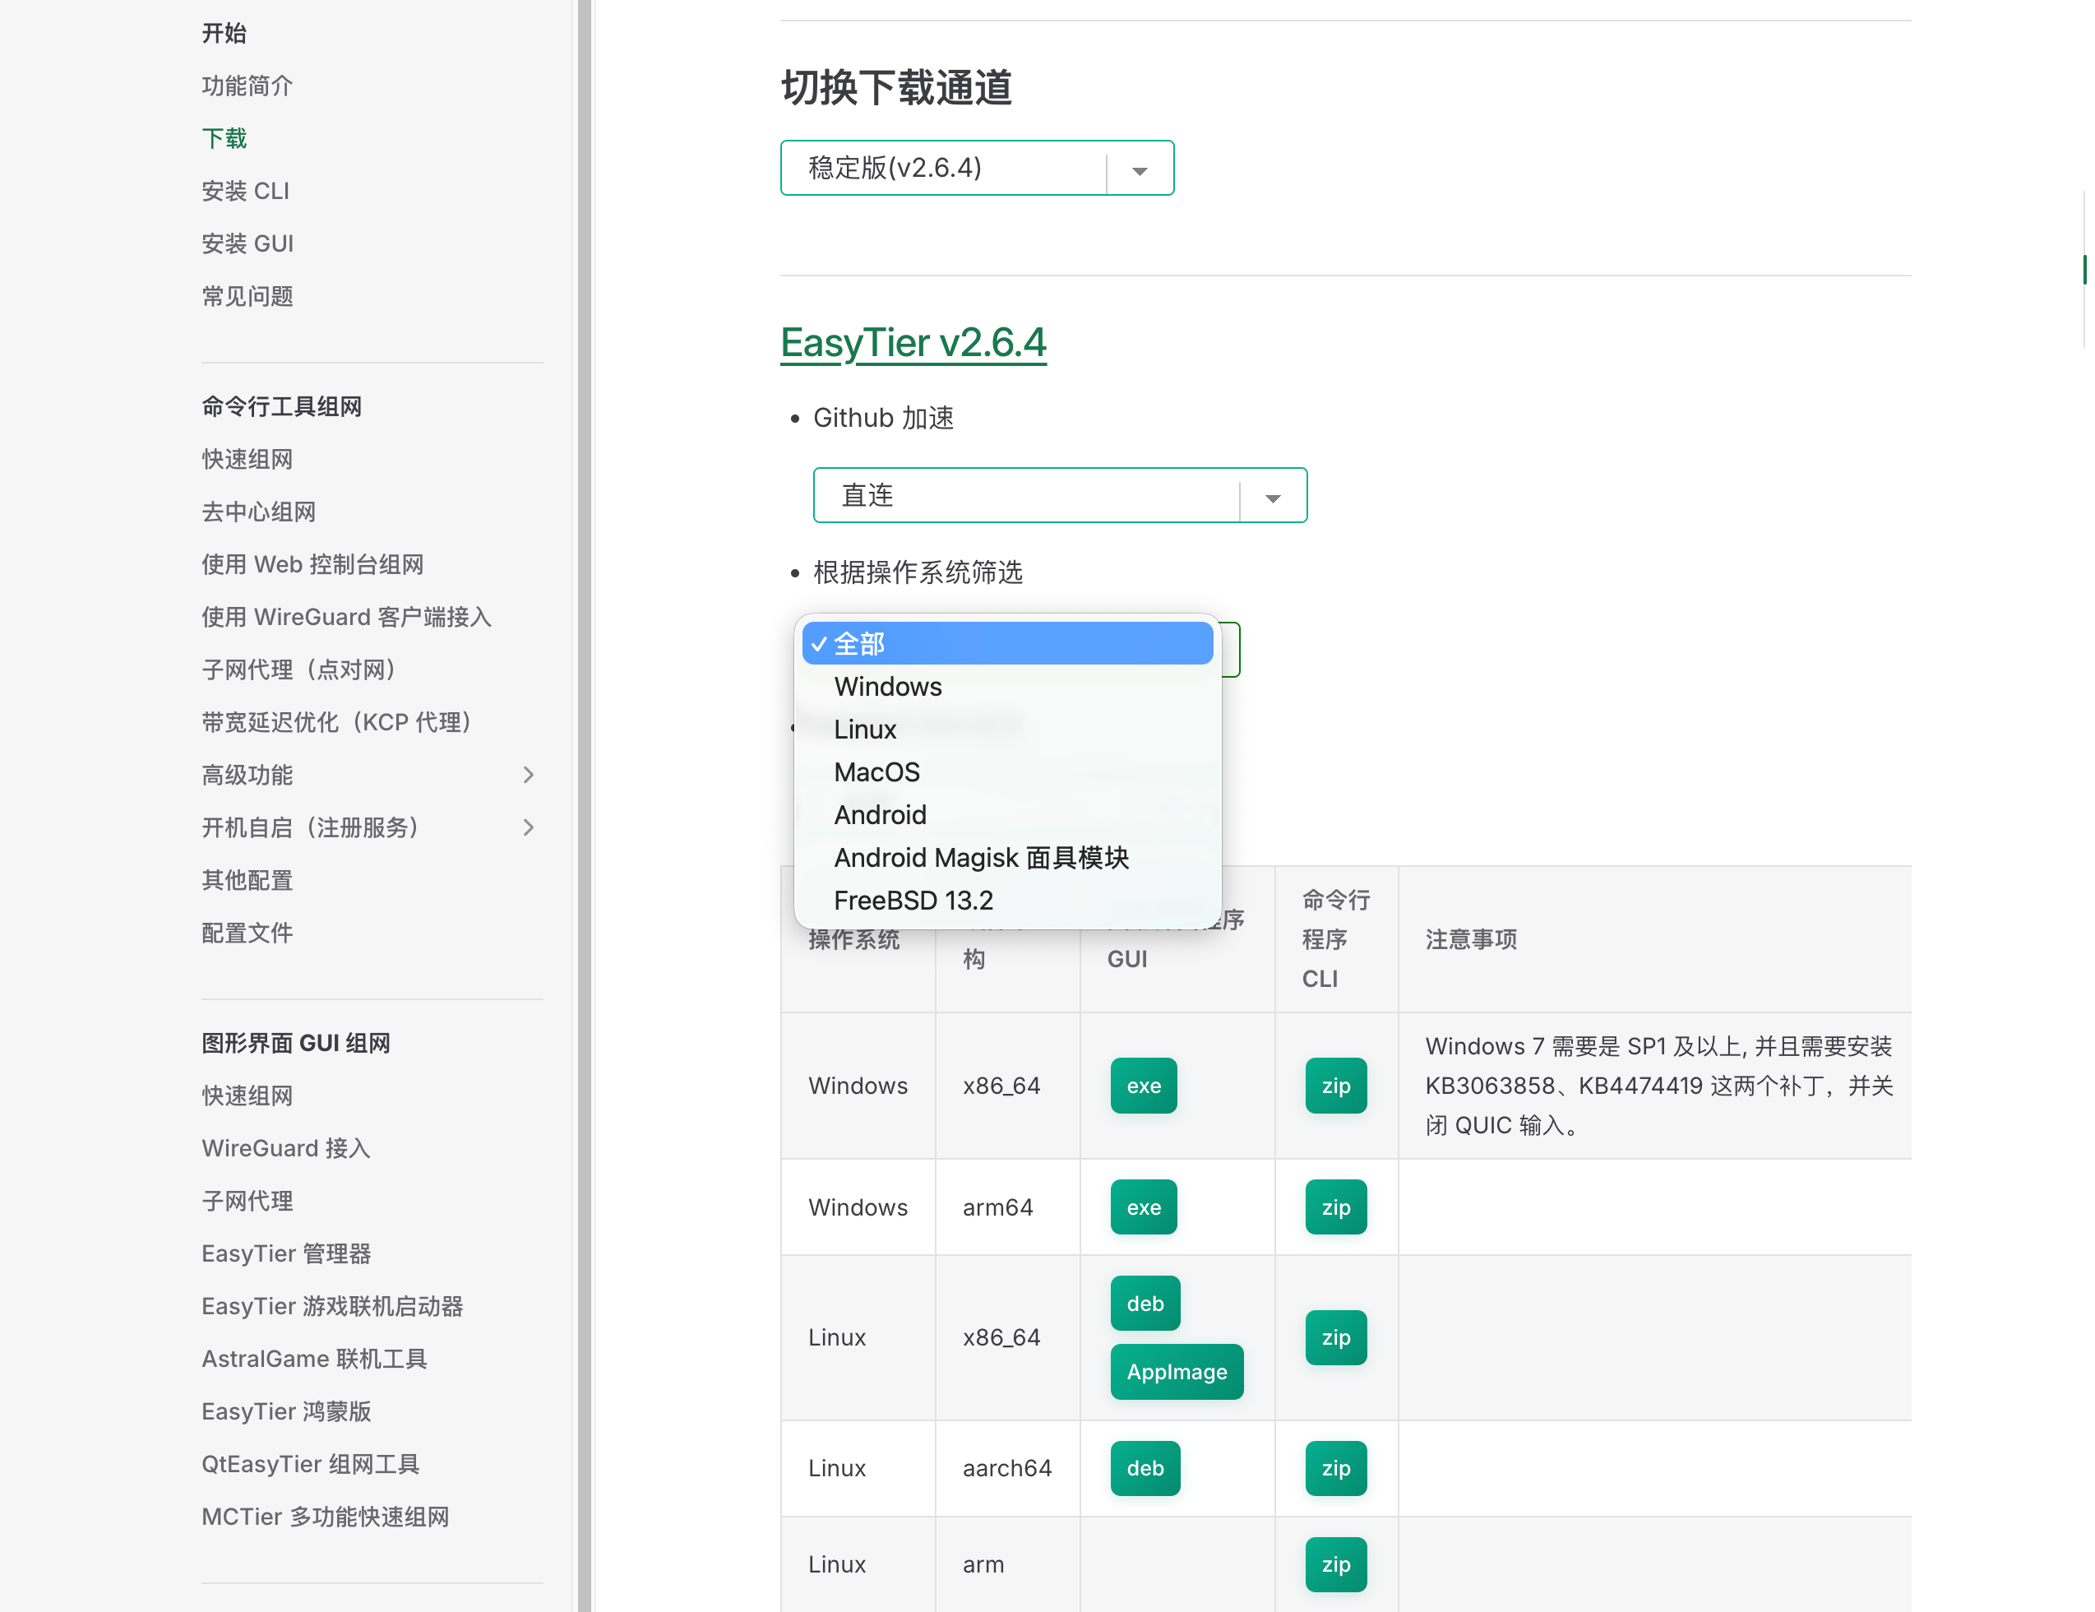
Task: Select 全部 in the OS filter list
Action: 1007,643
